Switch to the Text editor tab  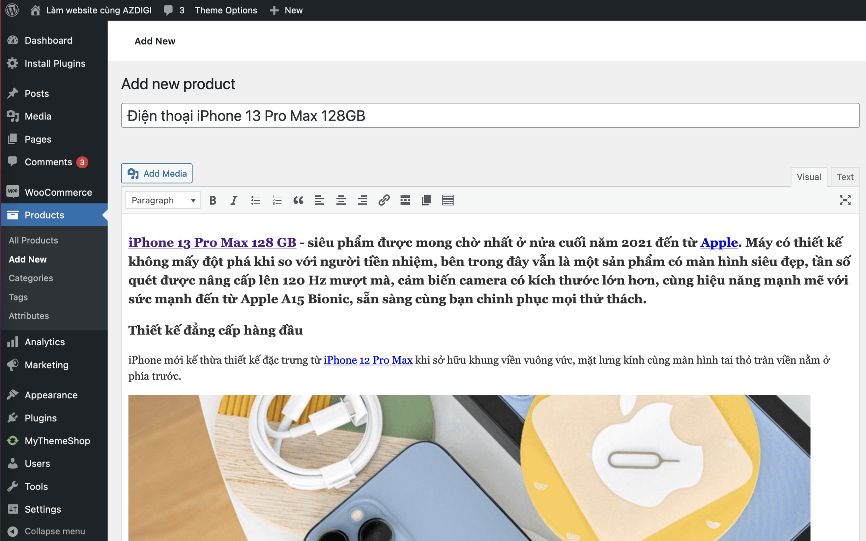(x=845, y=177)
